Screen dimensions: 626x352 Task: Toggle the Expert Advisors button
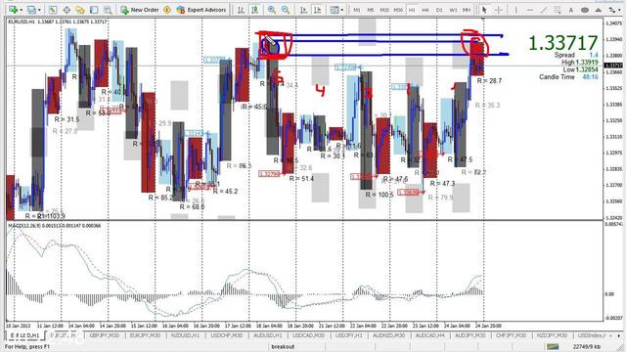tap(201, 10)
